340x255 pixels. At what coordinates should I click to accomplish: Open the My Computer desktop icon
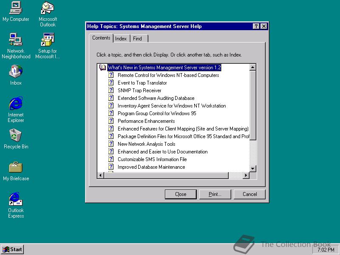(16, 11)
